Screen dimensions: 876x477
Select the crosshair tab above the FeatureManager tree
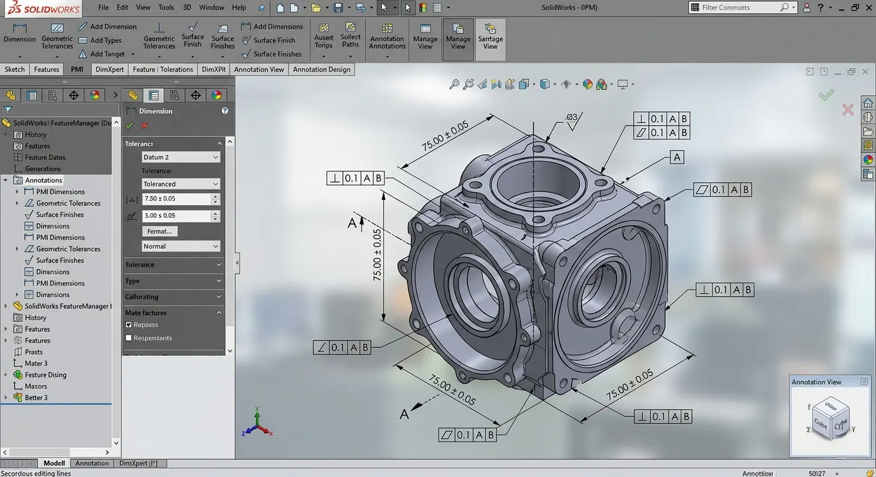[x=73, y=95]
